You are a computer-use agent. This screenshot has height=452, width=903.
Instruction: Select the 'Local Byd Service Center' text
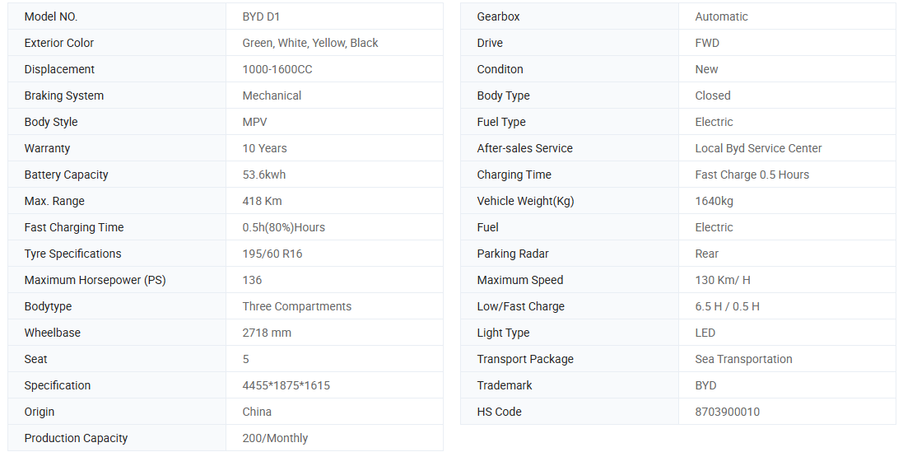coord(758,148)
